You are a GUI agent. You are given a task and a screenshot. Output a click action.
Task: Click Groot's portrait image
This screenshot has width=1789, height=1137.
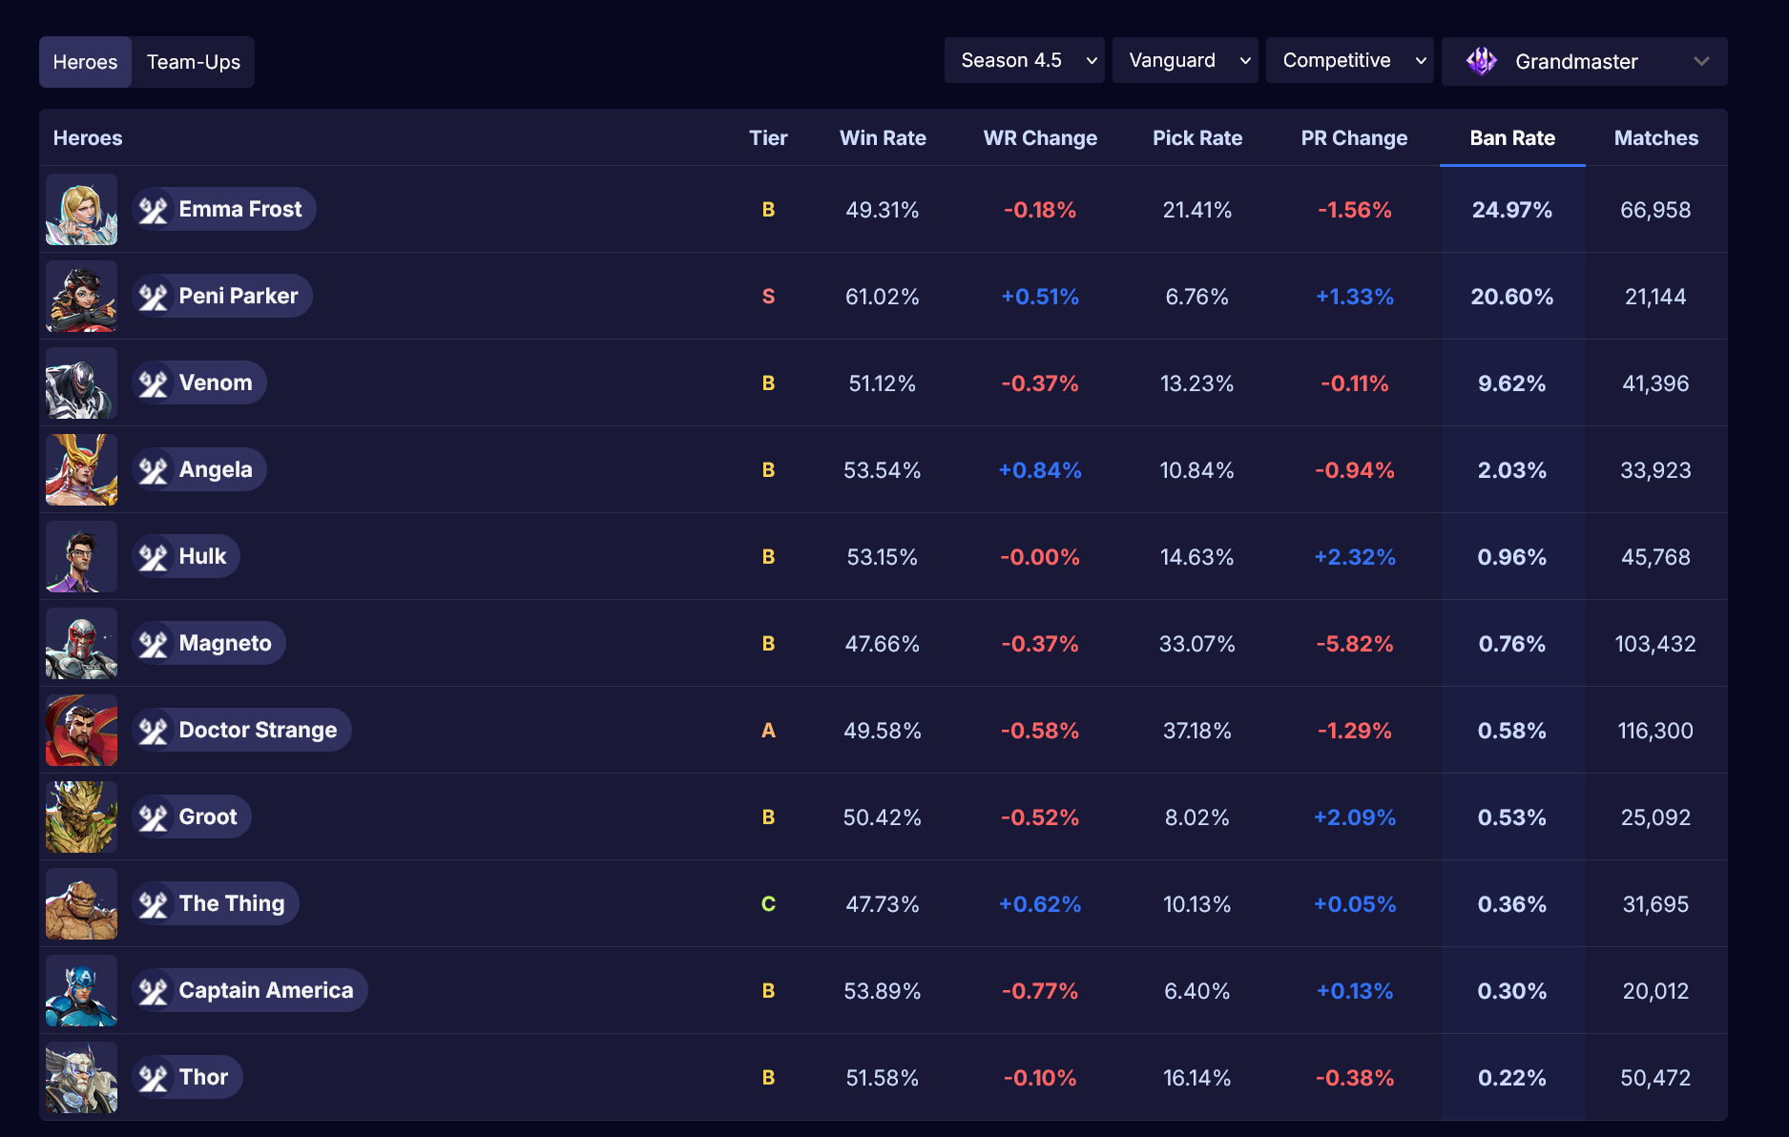click(x=82, y=817)
